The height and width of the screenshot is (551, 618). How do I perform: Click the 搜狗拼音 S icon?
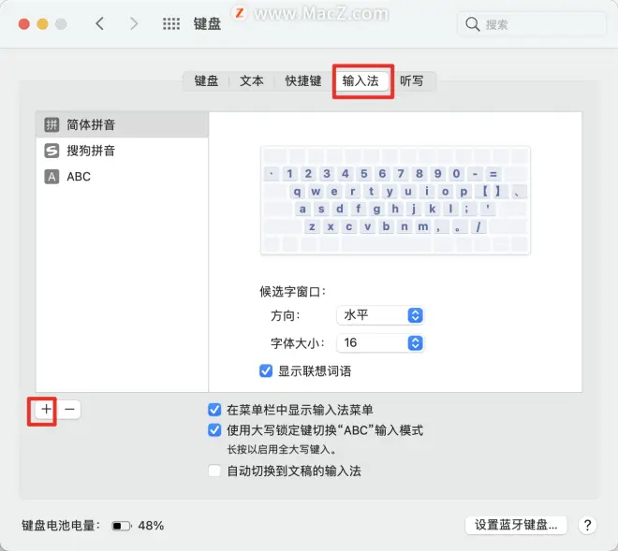[x=51, y=151]
